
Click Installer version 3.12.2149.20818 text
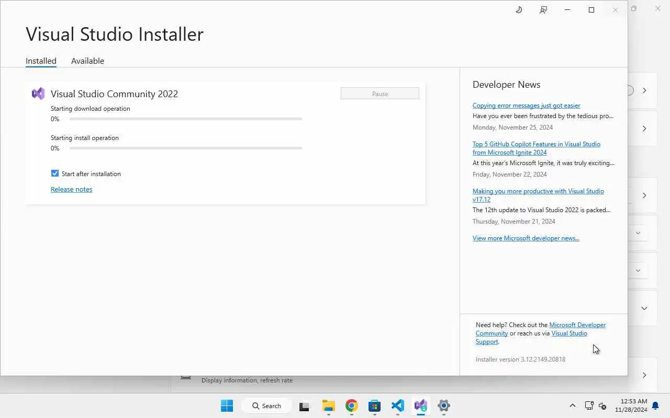(520, 359)
